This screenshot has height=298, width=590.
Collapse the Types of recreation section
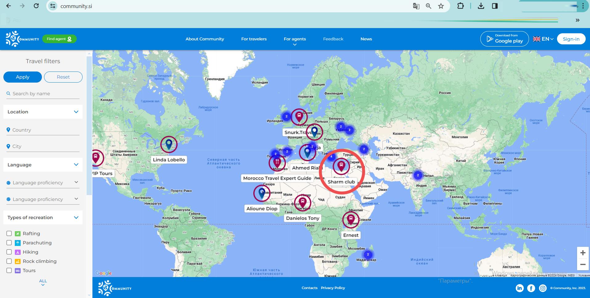[43, 217]
